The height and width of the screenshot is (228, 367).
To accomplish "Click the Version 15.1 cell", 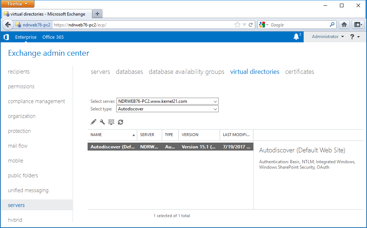I will pos(199,147).
